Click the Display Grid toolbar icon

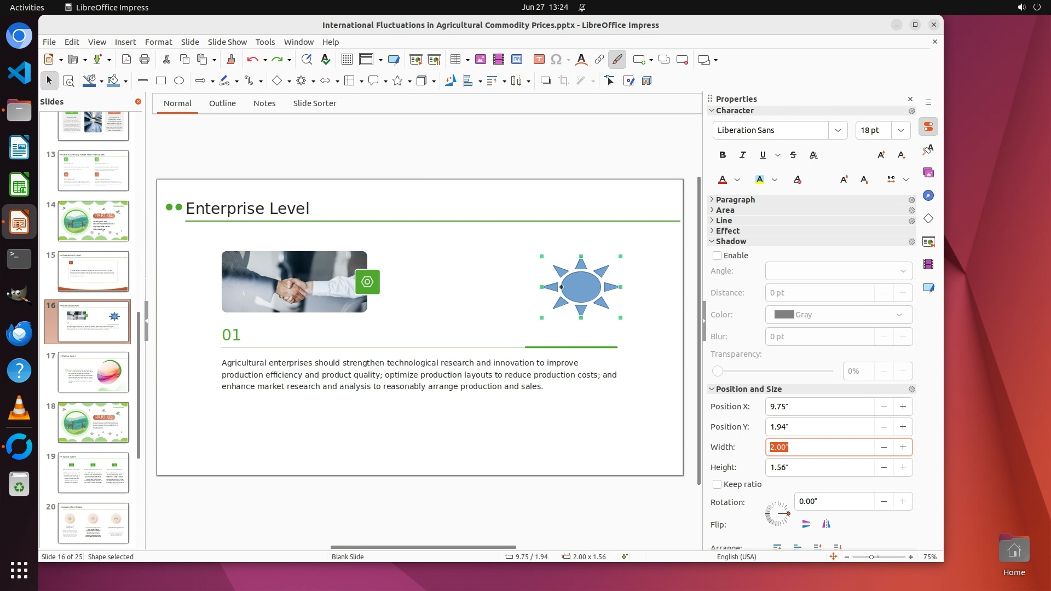(347, 60)
